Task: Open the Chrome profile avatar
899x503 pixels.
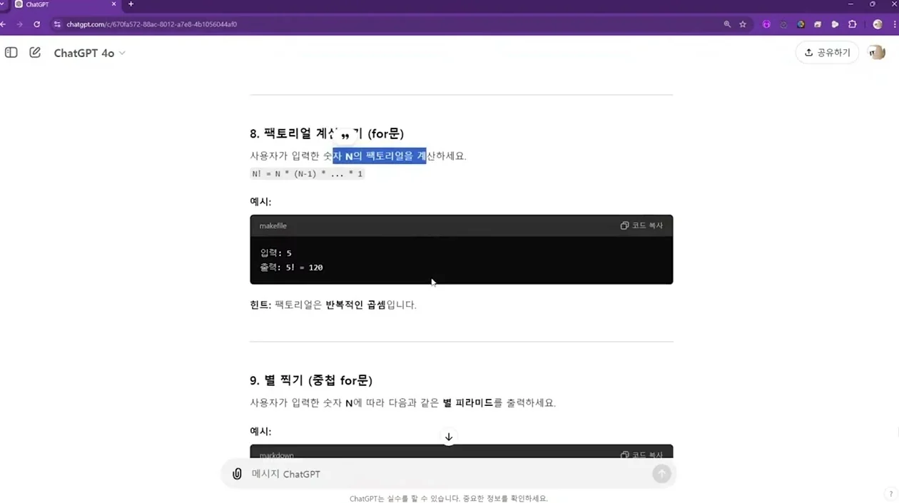Action: (878, 24)
